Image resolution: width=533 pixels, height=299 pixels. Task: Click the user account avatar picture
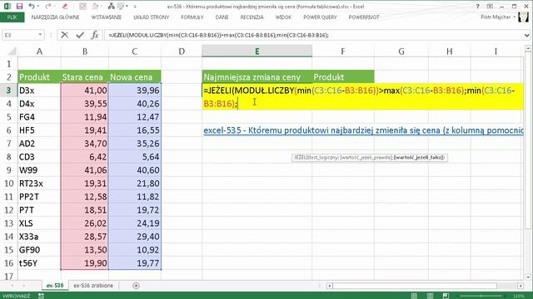[524, 17]
